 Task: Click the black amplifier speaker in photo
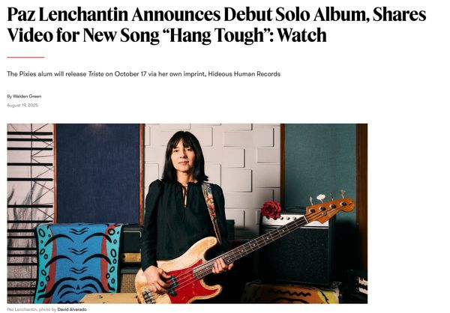(x=298, y=252)
